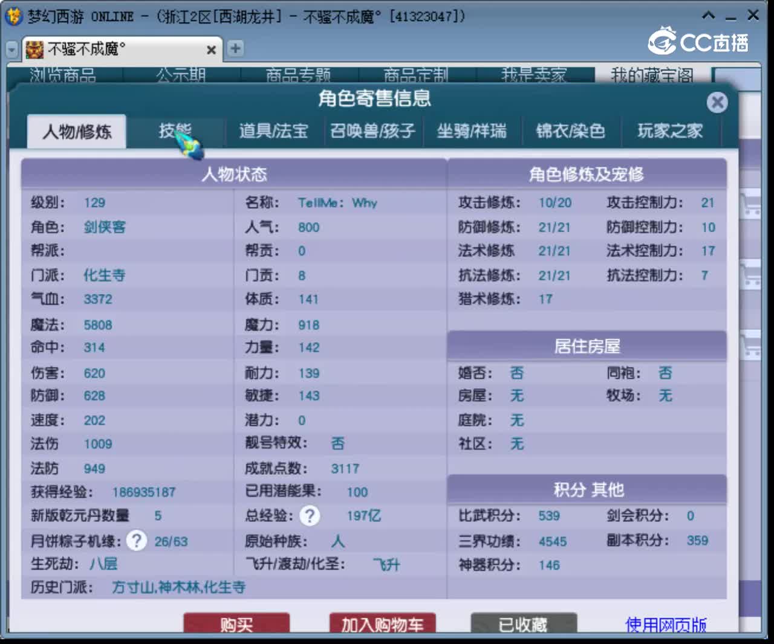This screenshot has height=644, width=774.
Task: Switch to the 召唤兽/孩子 tab
Action: 372,131
